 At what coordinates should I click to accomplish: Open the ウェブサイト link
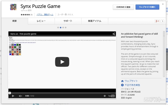coord(131,81)
